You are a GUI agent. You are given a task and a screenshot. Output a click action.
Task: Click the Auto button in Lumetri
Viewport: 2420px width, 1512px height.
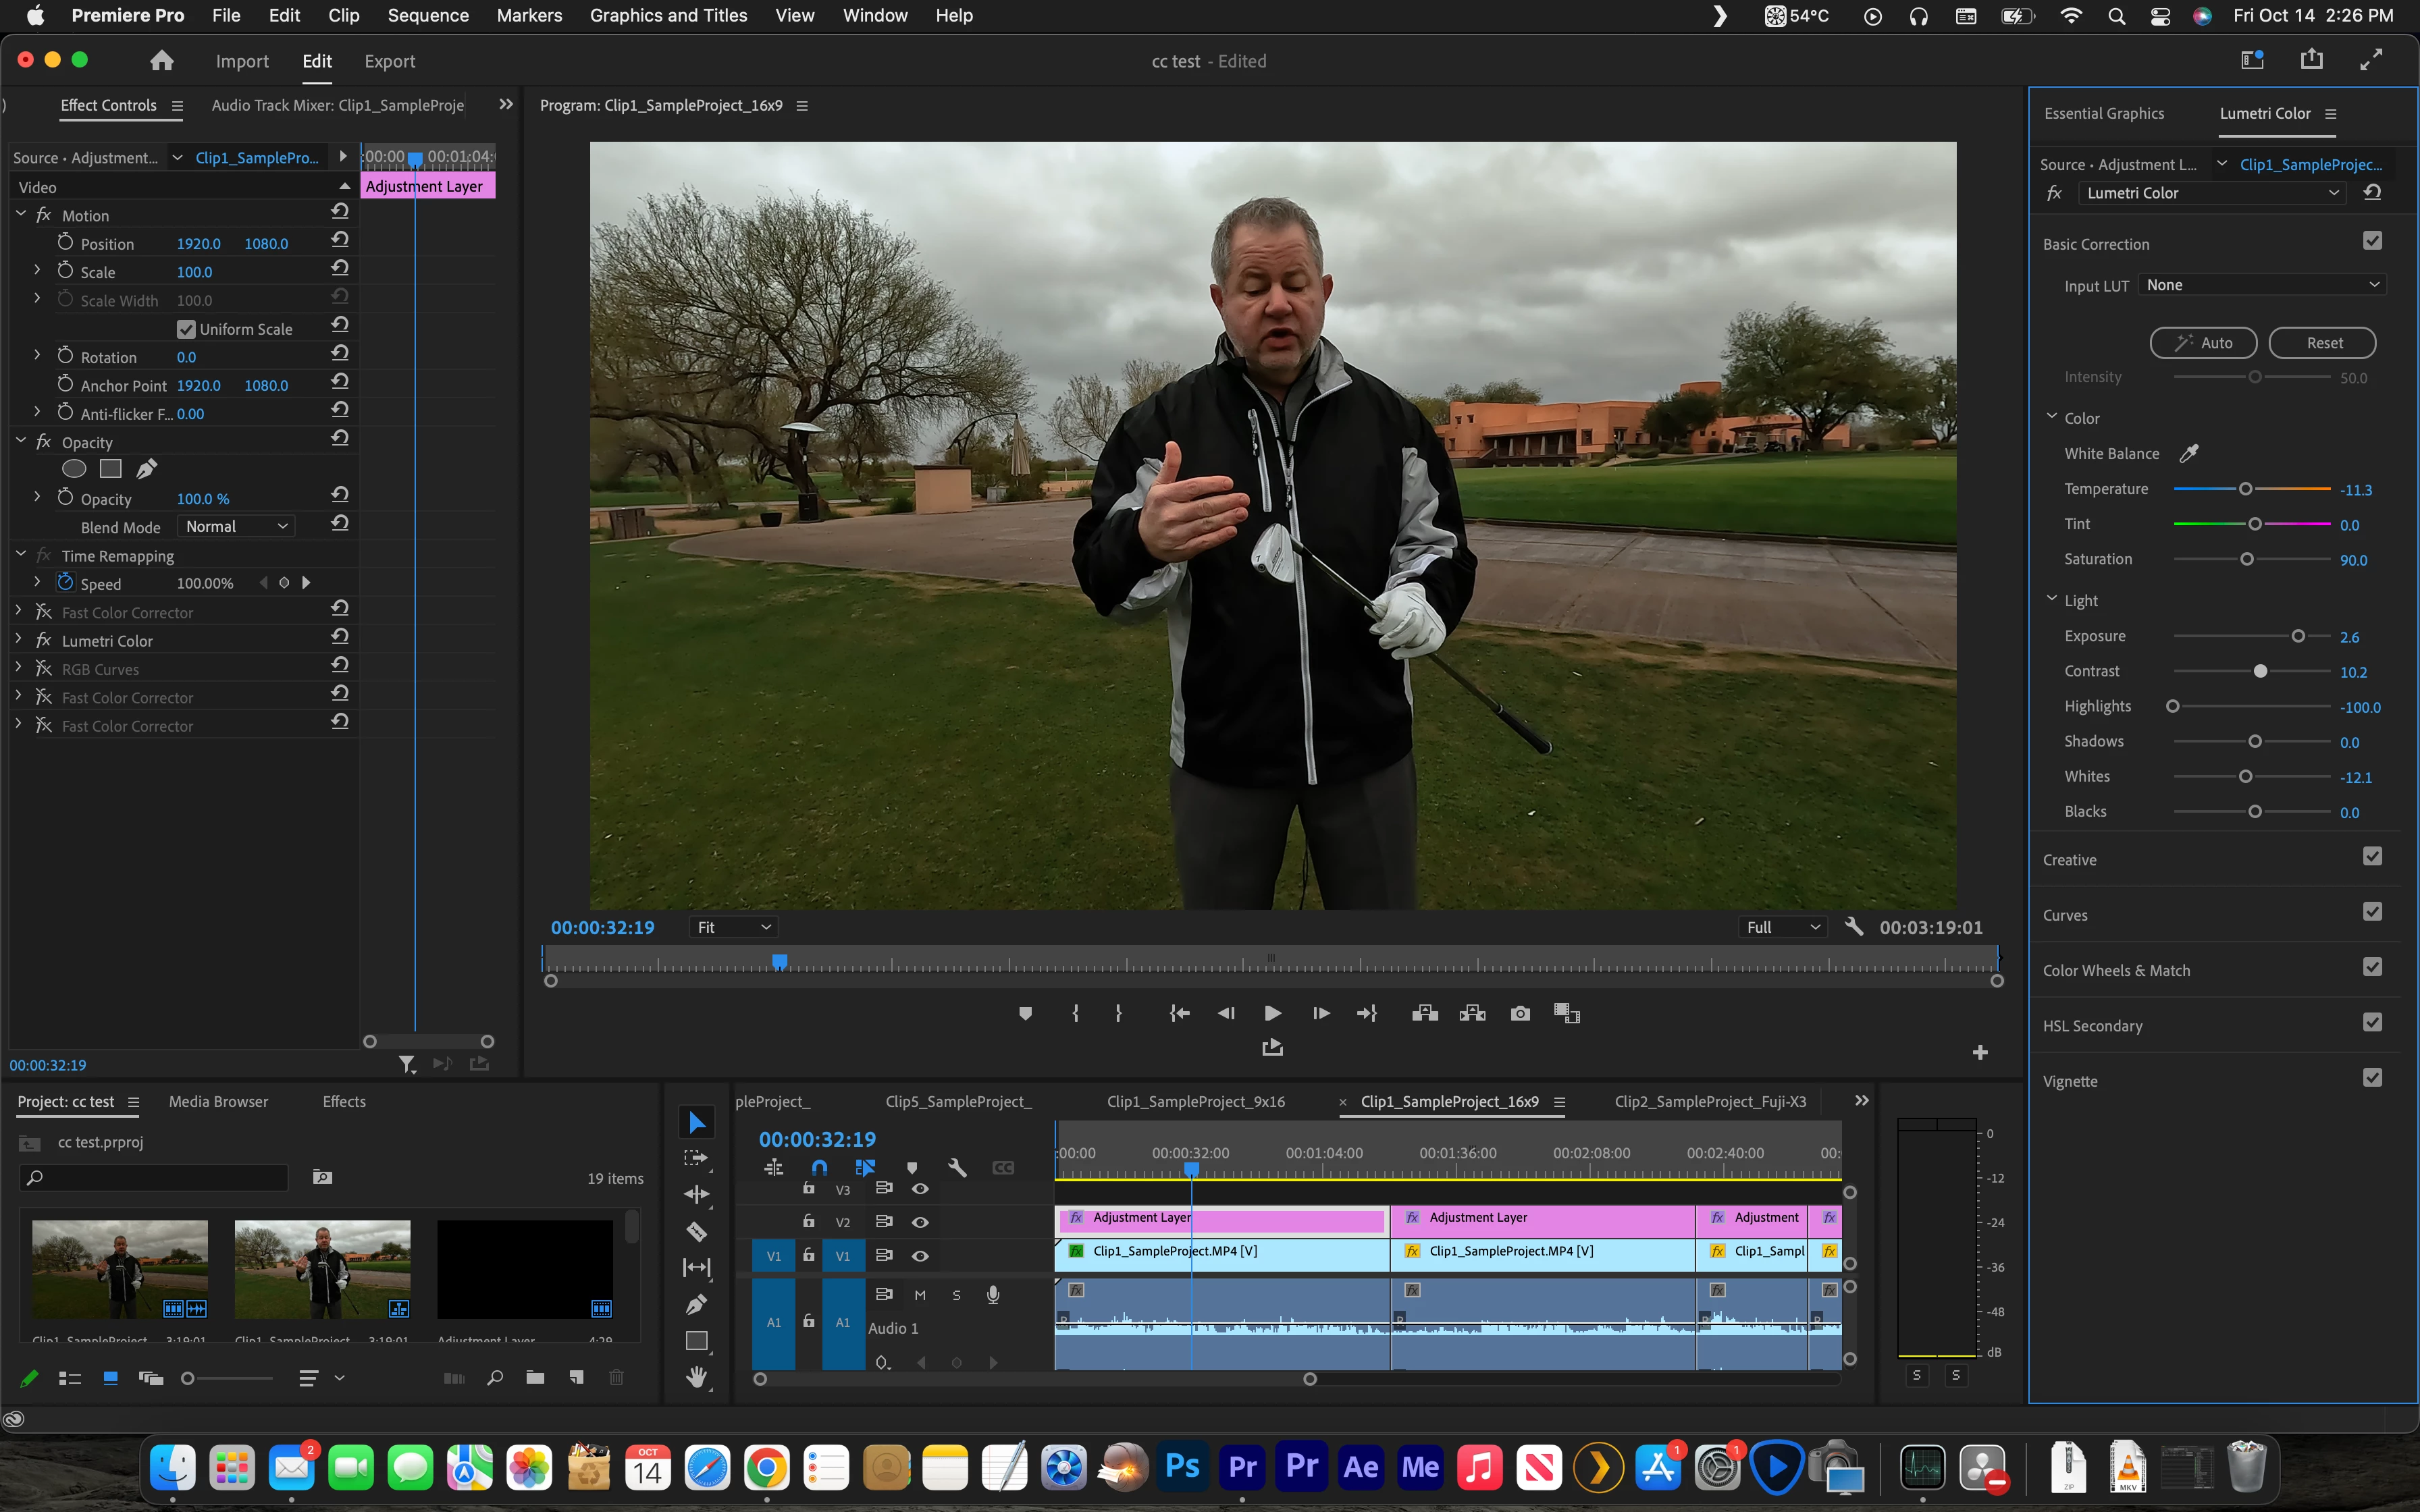coord(2203,343)
